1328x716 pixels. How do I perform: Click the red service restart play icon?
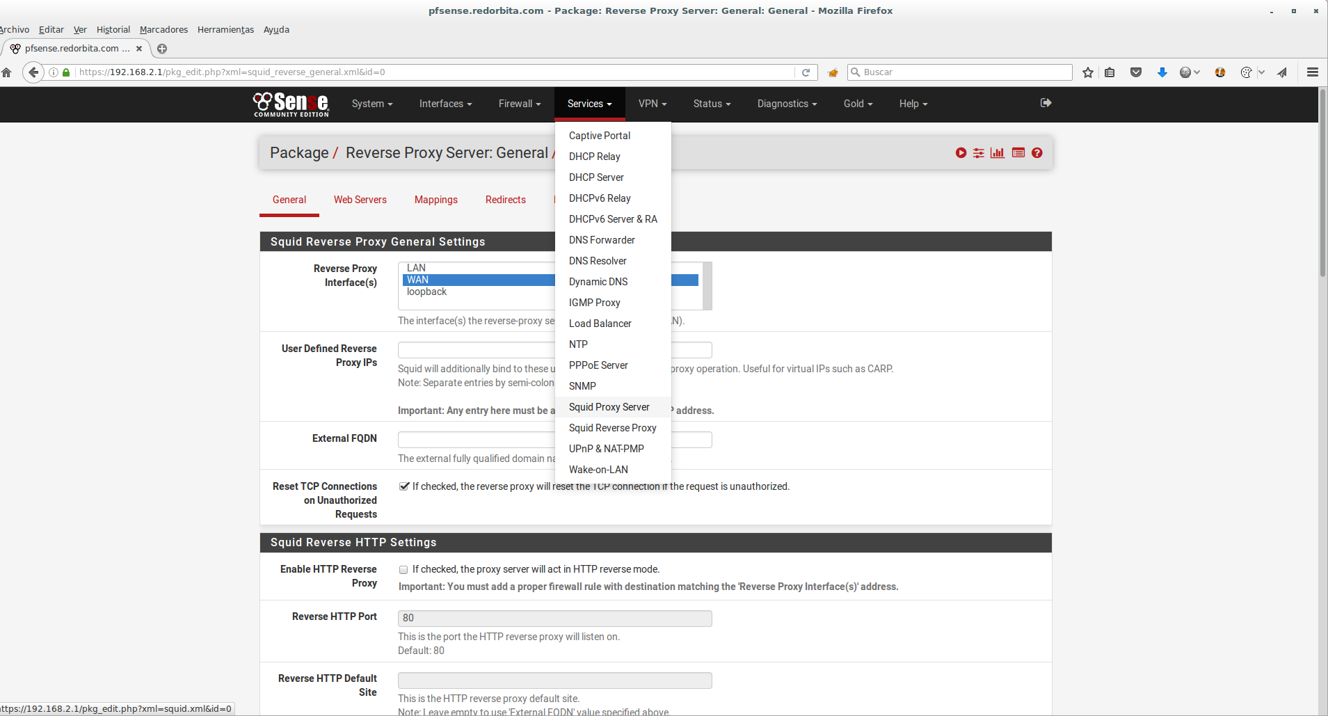(x=961, y=153)
